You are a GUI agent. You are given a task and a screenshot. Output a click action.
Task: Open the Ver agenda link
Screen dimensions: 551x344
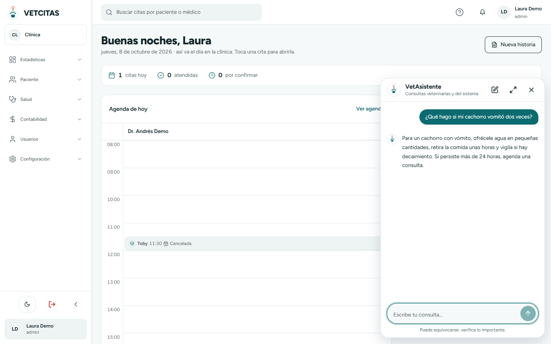tap(368, 109)
